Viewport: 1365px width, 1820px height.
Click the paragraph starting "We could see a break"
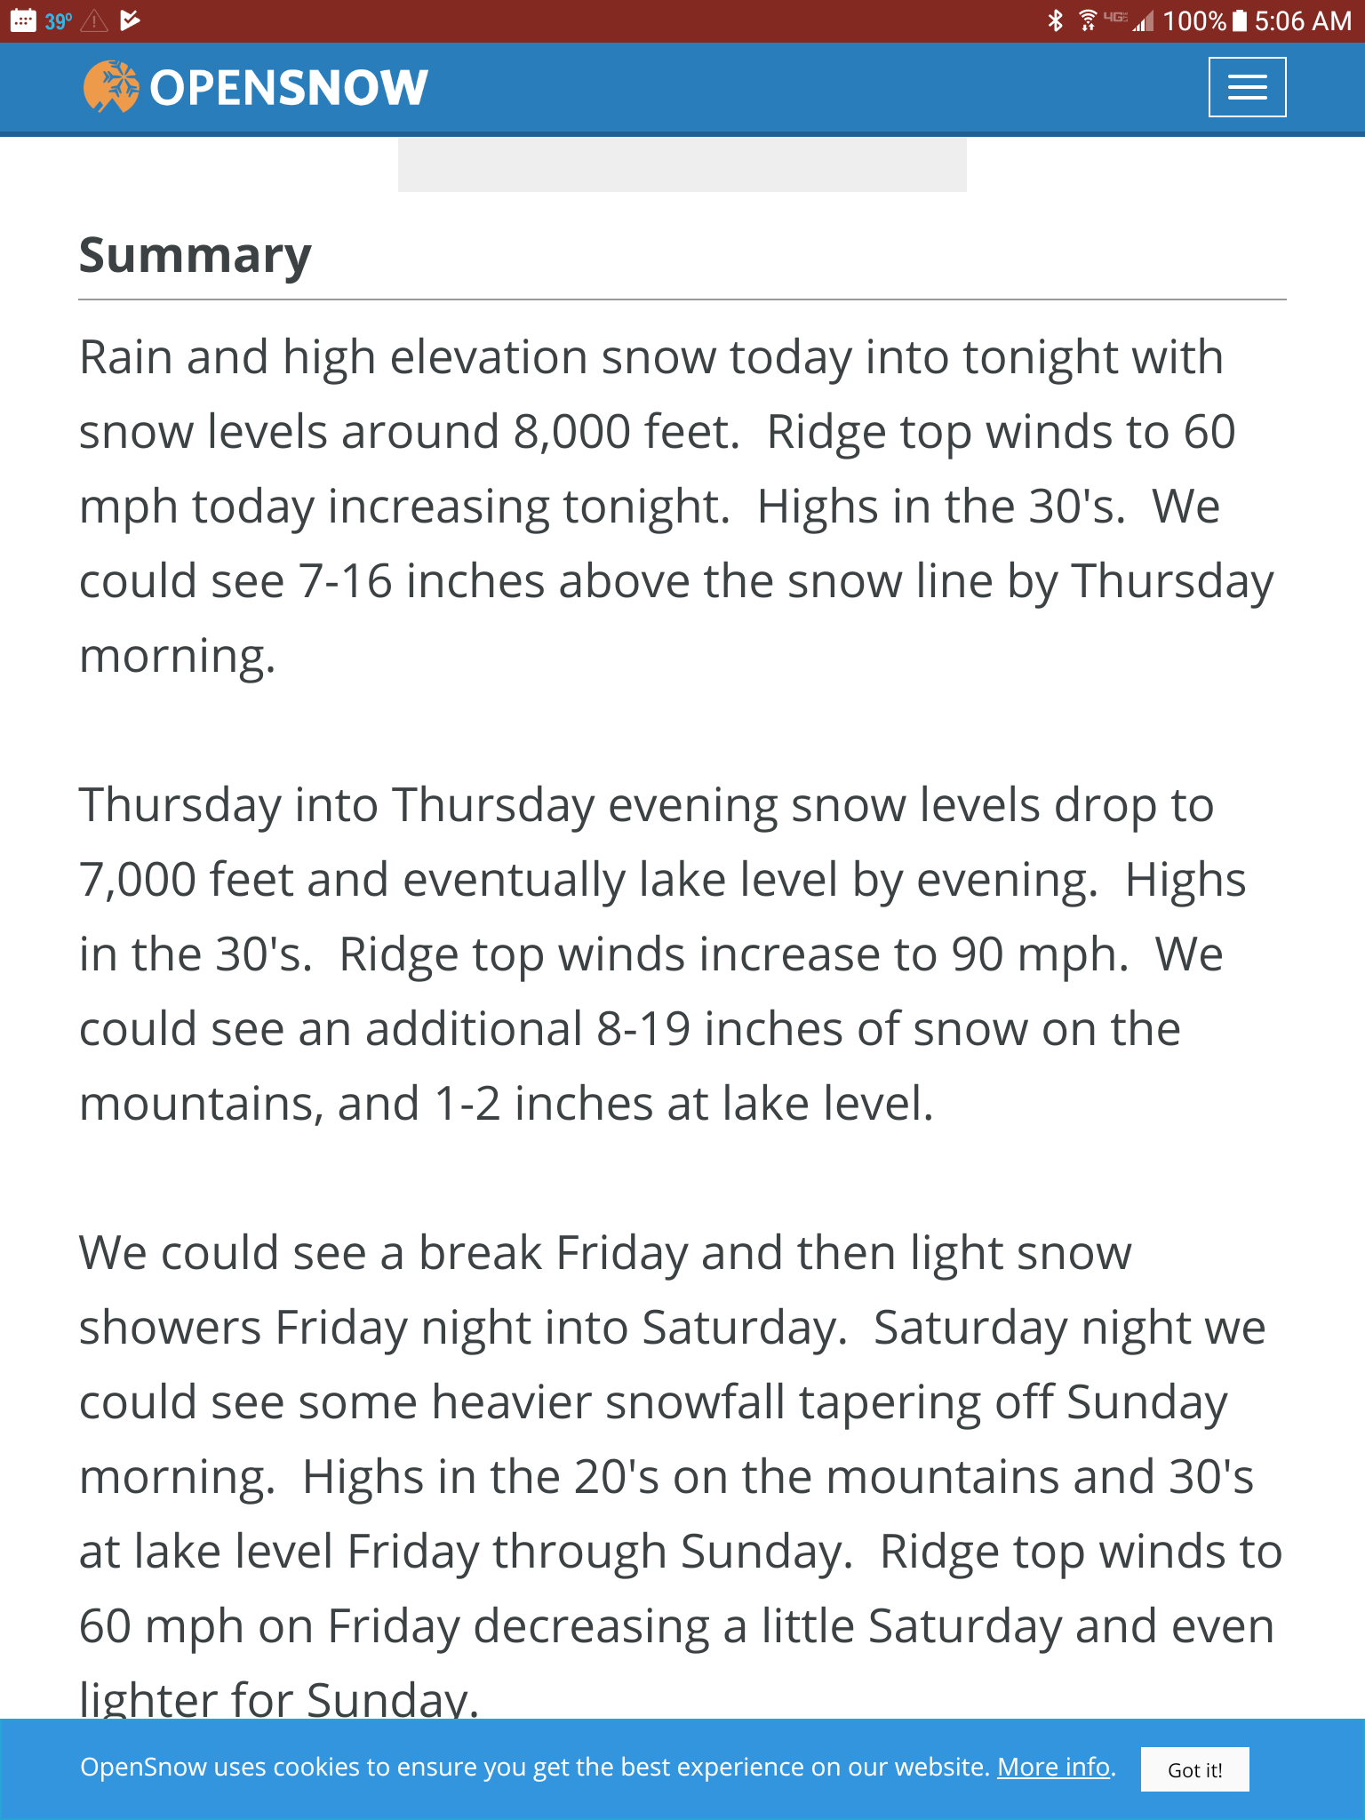pyautogui.click(x=680, y=1475)
